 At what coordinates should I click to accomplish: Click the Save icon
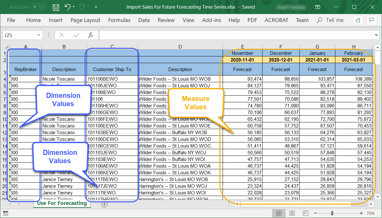click(56, 7)
